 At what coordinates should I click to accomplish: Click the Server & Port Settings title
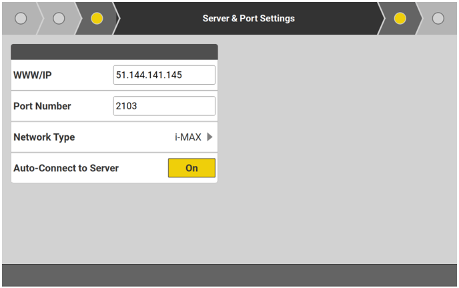(x=248, y=19)
